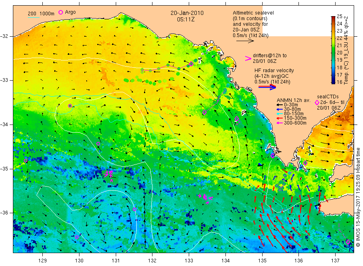
Task: Click the ANMN 12h av. legend heading
Action: click(x=293, y=100)
